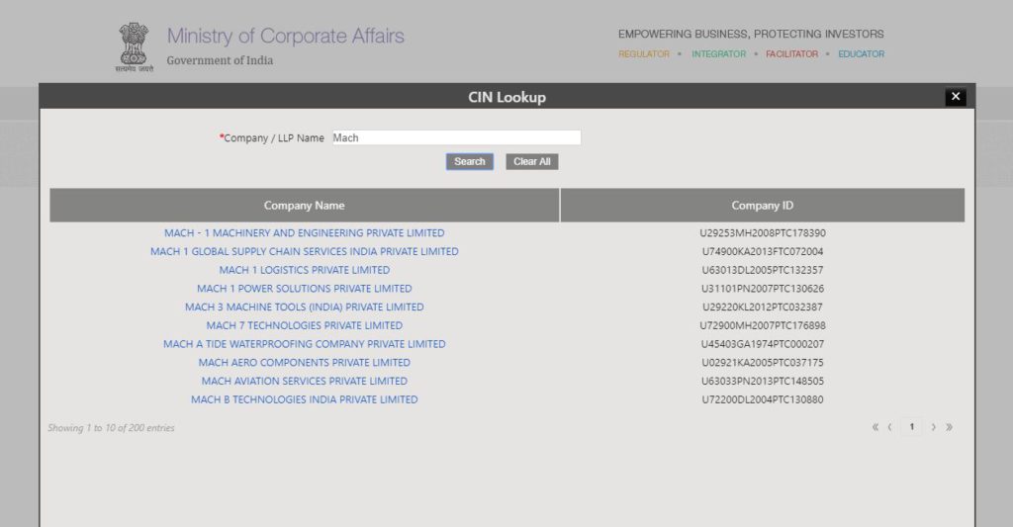
Task: Sort by Company ID column header
Action: (762, 206)
